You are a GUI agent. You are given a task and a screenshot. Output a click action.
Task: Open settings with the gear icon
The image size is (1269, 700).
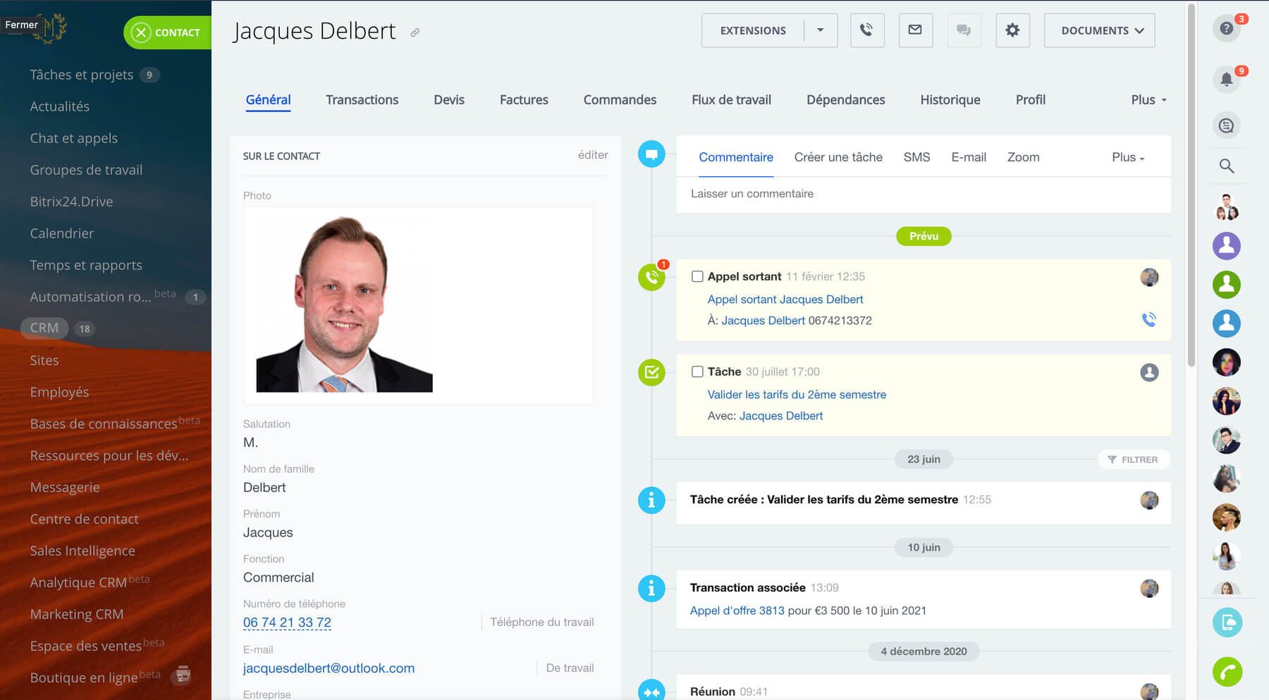pos(1012,30)
